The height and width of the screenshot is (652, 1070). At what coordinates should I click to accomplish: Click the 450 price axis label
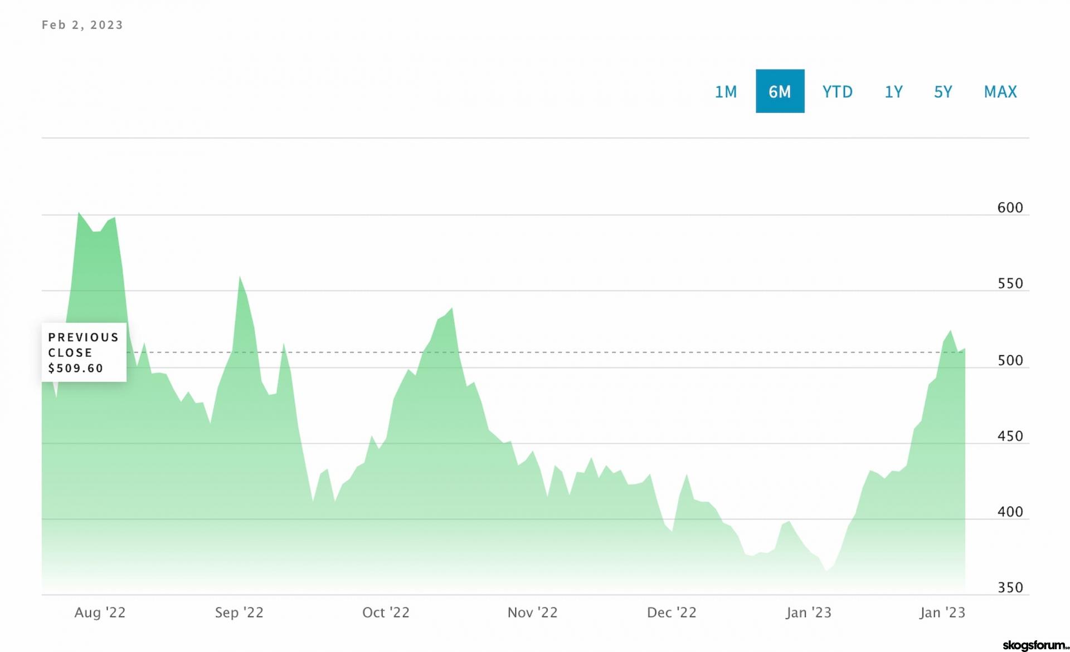click(1010, 436)
